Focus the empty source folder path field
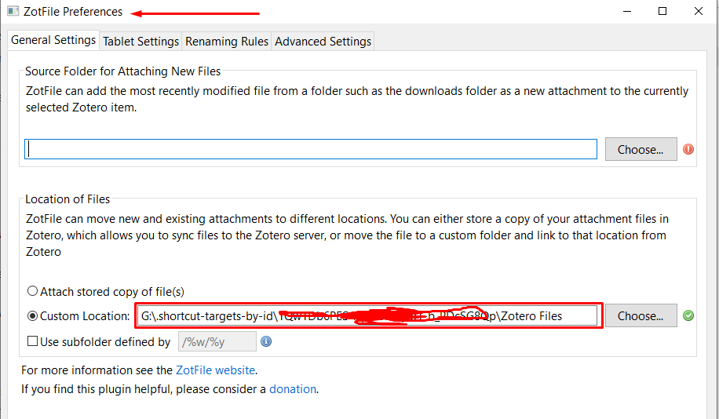This screenshot has height=419, width=719. 311,149
